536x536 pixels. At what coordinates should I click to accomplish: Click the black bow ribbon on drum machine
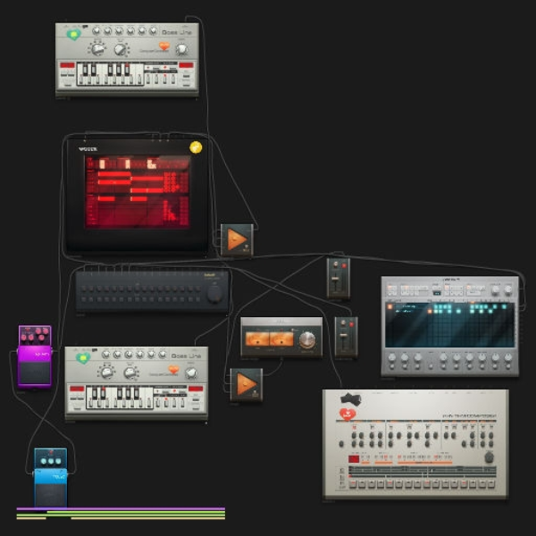click(x=351, y=398)
